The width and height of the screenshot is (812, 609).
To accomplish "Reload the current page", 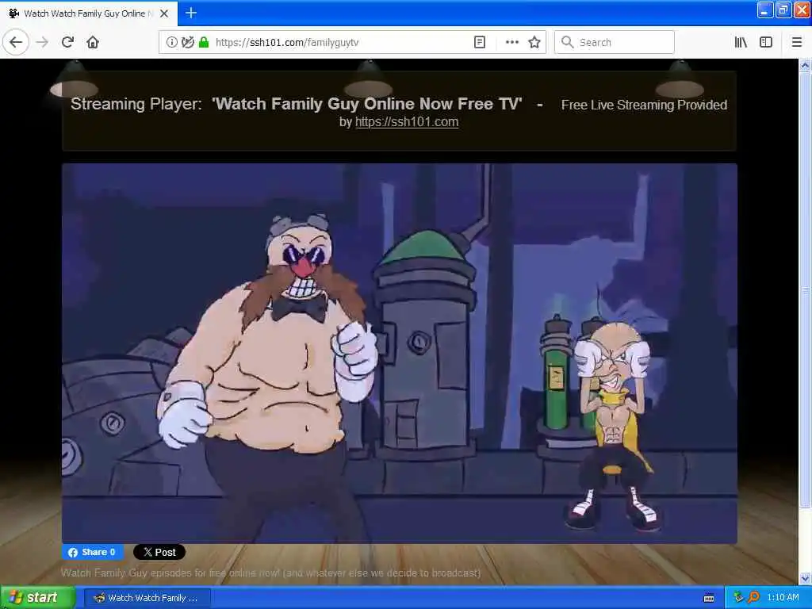I will [68, 42].
